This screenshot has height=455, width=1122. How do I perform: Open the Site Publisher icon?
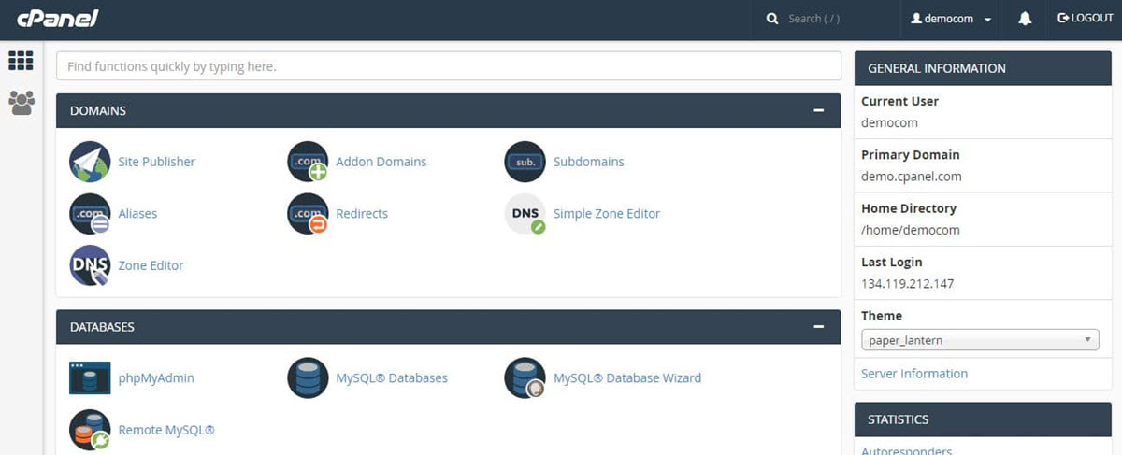[90, 162]
